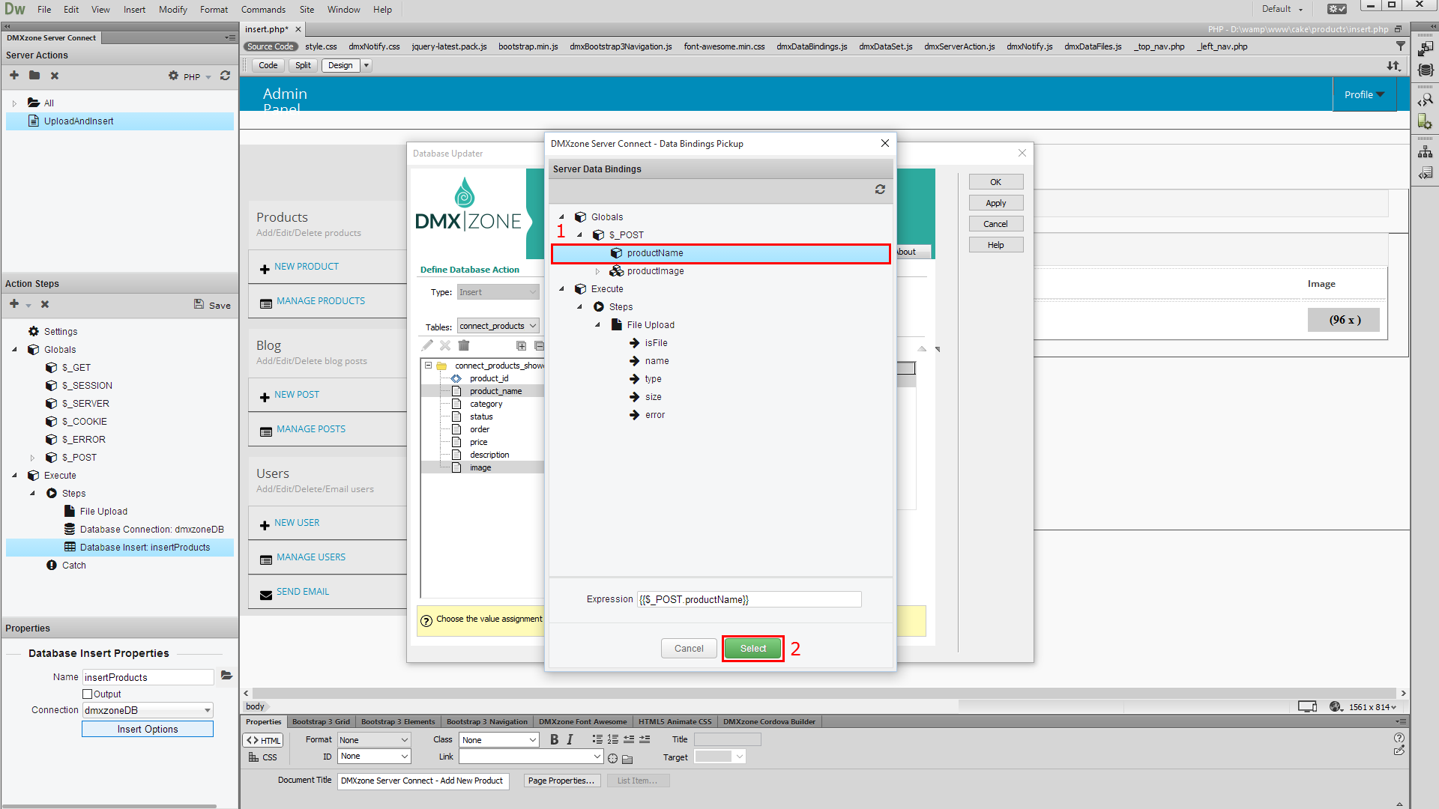The image size is (1439, 809).
Task: Open dmxServerAction.js related file
Action: point(959,46)
